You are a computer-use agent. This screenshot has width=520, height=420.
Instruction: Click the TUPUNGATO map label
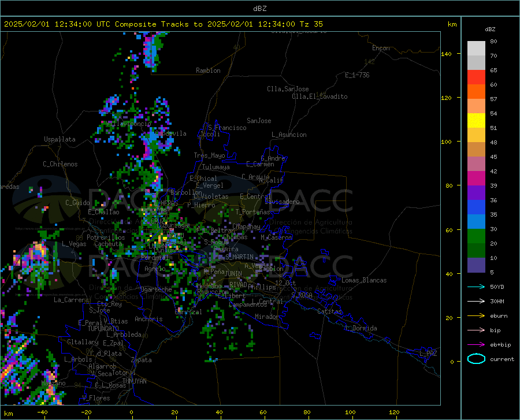tap(103, 329)
